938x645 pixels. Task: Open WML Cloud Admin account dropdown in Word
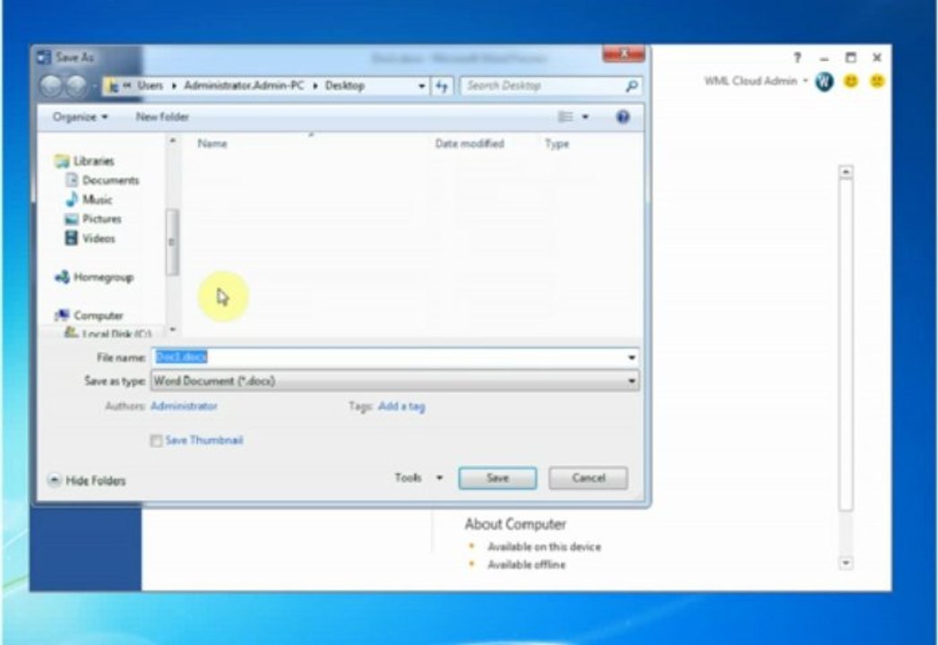(756, 81)
